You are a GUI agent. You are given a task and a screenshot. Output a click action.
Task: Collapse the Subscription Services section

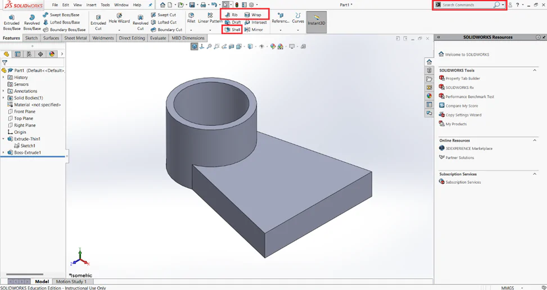pos(535,174)
